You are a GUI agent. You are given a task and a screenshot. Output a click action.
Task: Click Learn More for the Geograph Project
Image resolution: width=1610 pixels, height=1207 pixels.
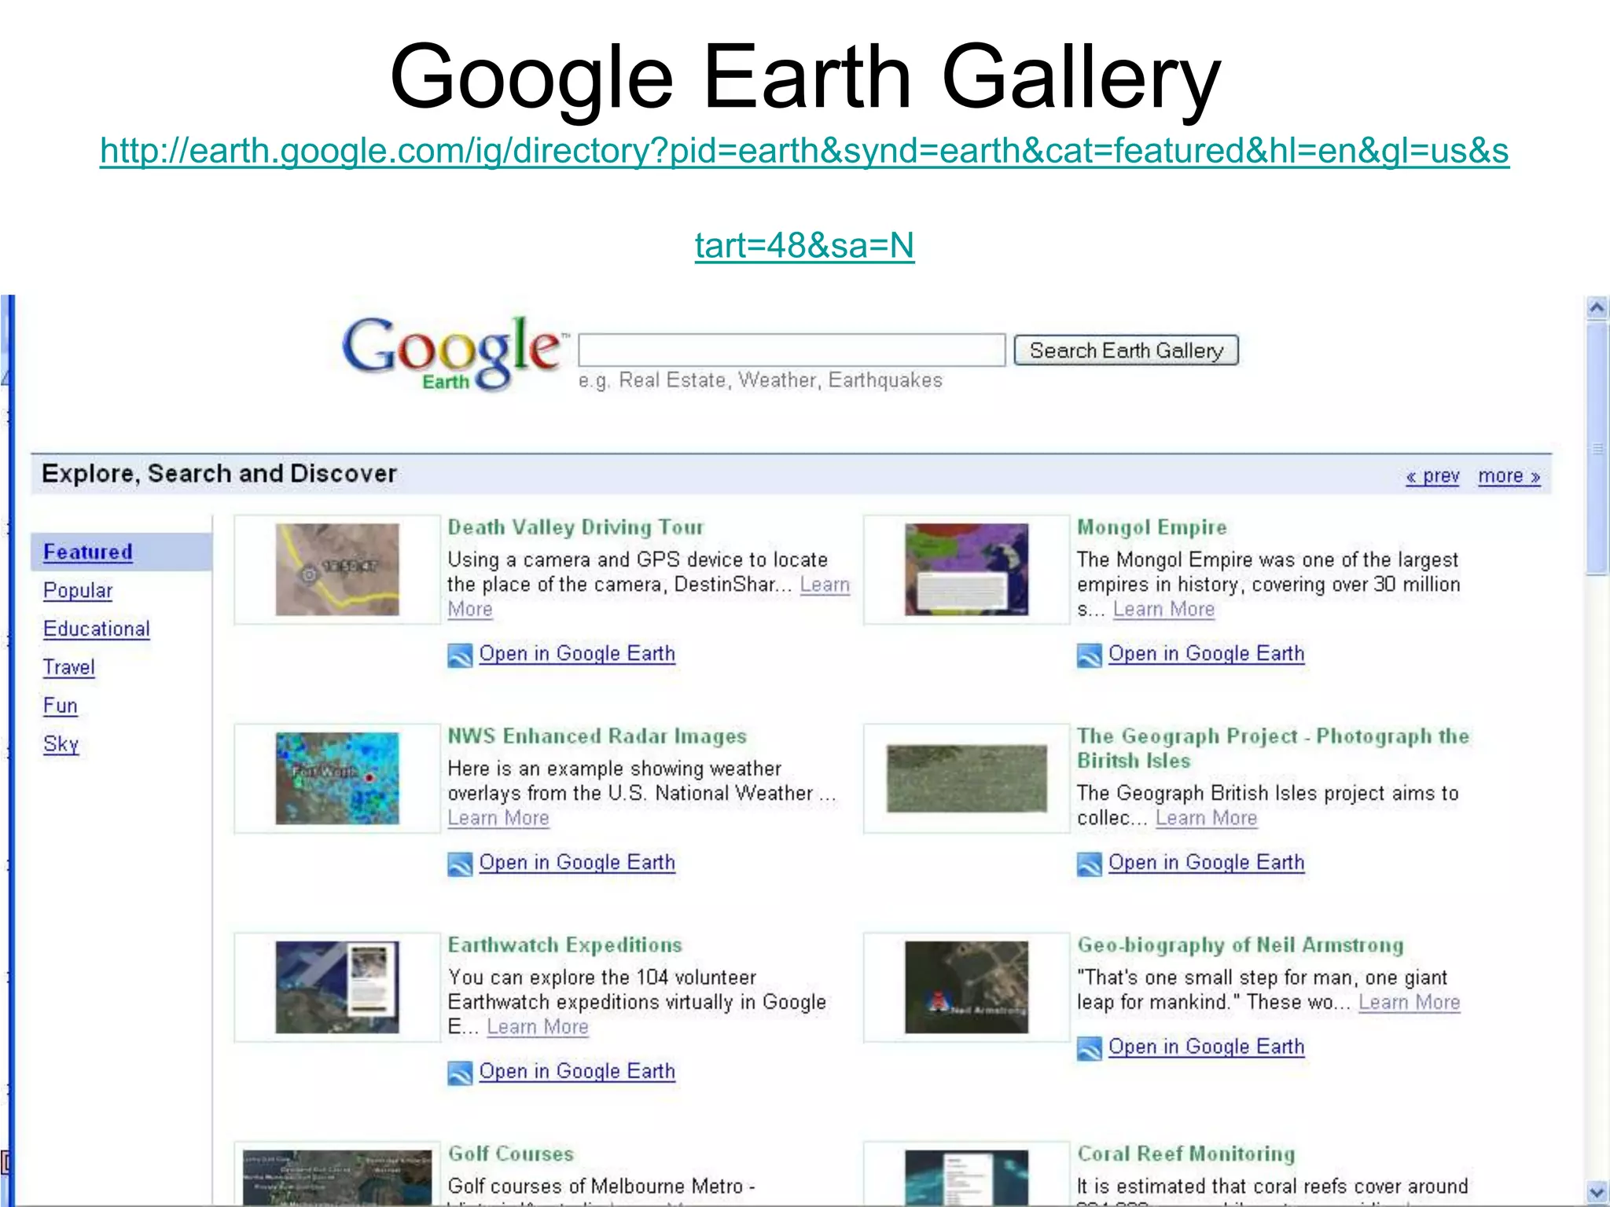(x=1206, y=819)
